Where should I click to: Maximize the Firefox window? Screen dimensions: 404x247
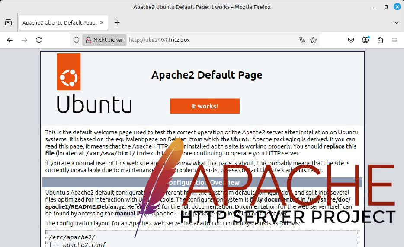pyautogui.click(x=386, y=7)
